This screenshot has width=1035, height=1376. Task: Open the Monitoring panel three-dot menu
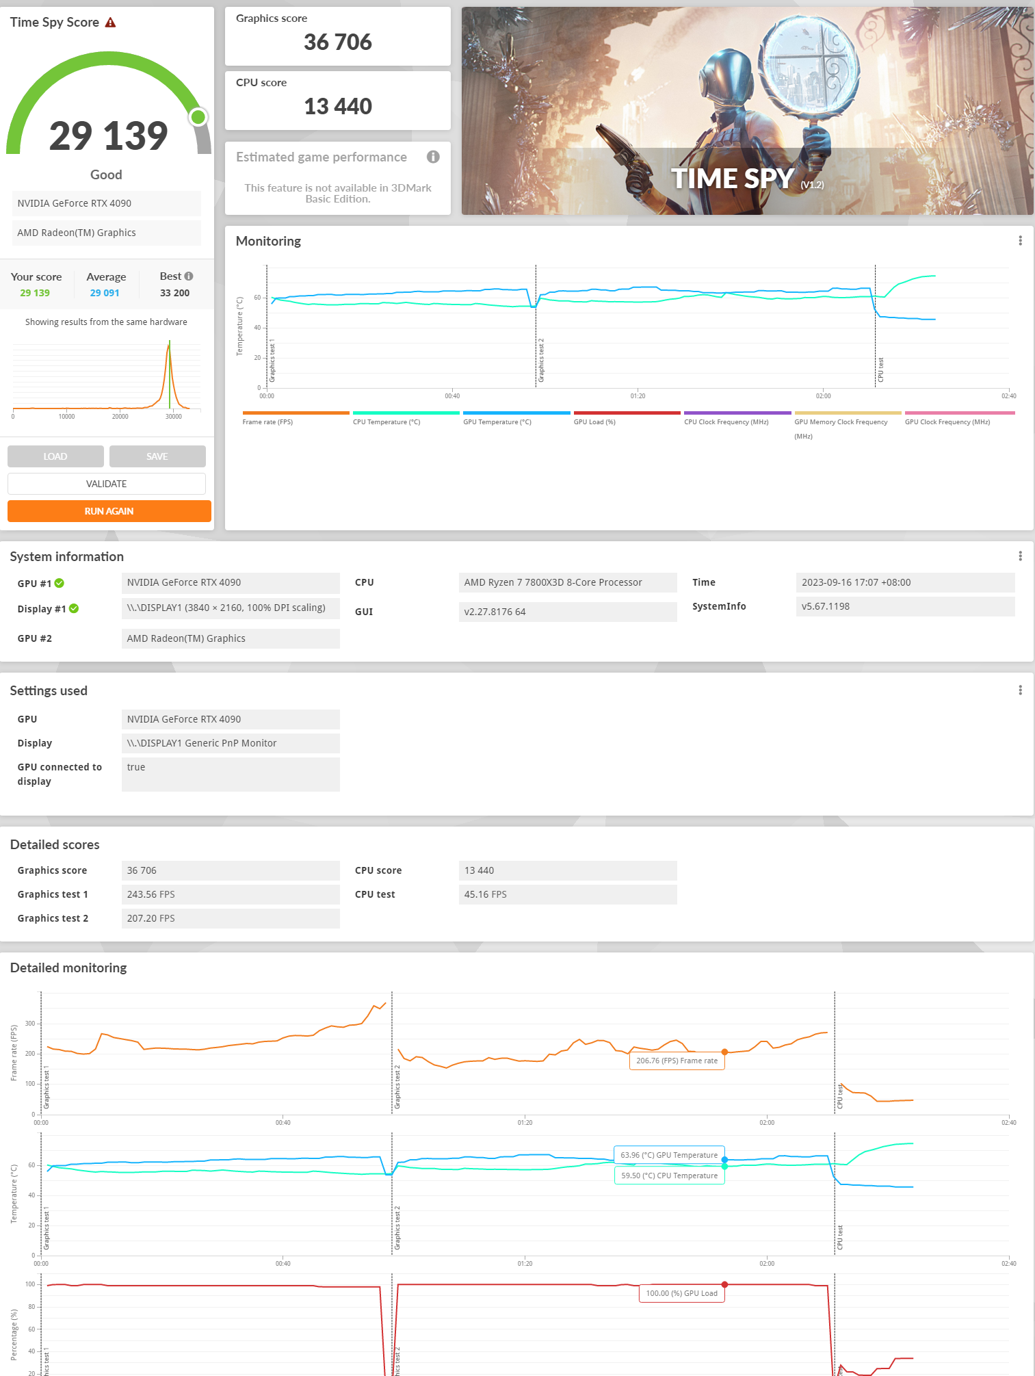[x=1020, y=241]
